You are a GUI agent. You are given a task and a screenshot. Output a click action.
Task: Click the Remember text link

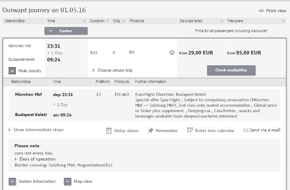(167, 131)
